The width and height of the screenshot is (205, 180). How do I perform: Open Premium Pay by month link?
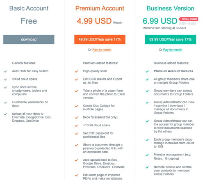[102, 50]
